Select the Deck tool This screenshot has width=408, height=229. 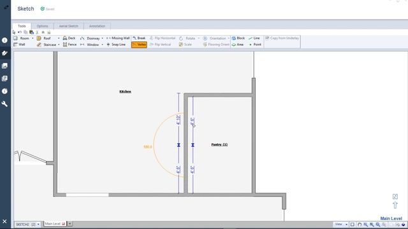coord(69,38)
